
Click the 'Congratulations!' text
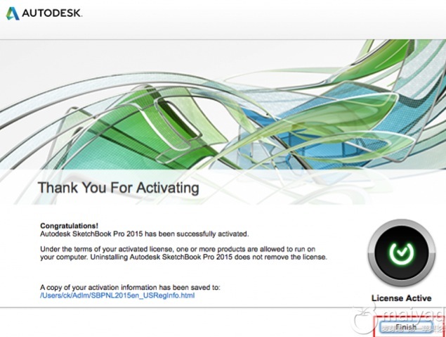pos(69,226)
